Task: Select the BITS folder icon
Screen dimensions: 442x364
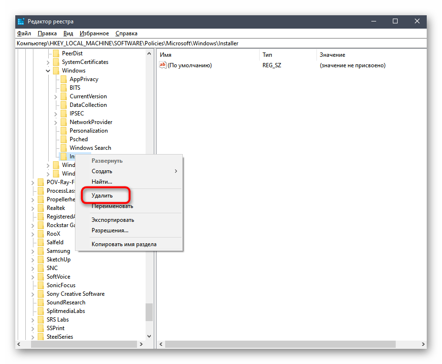Action: (x=64, y=88)
